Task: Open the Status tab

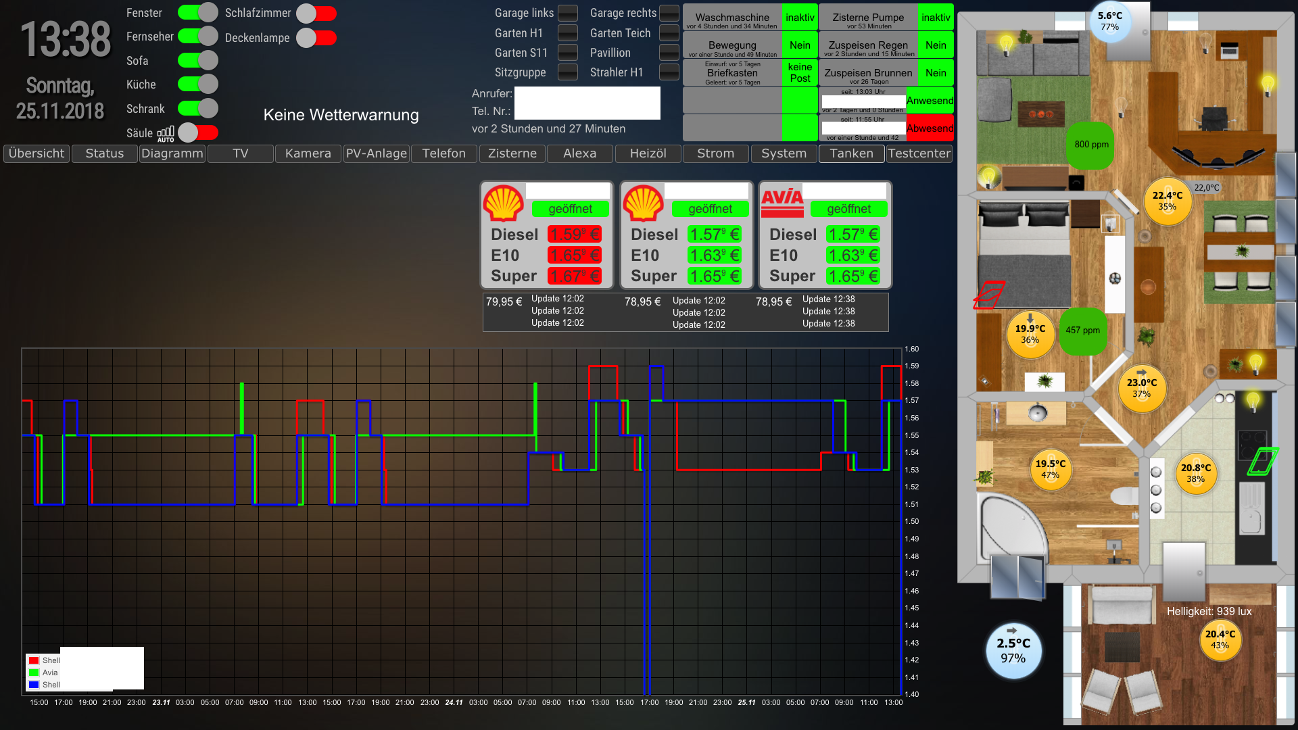Action: pos(105,153)
